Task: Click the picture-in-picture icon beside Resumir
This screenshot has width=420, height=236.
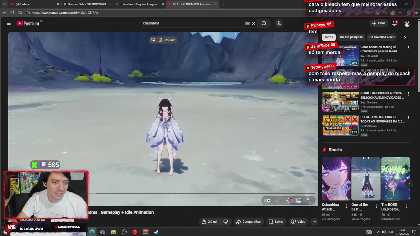Action: [x=153, y=40]
